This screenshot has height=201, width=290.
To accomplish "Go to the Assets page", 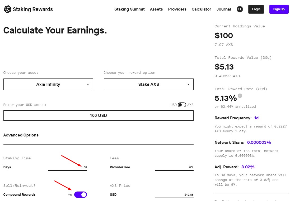I will click(156, 9).
